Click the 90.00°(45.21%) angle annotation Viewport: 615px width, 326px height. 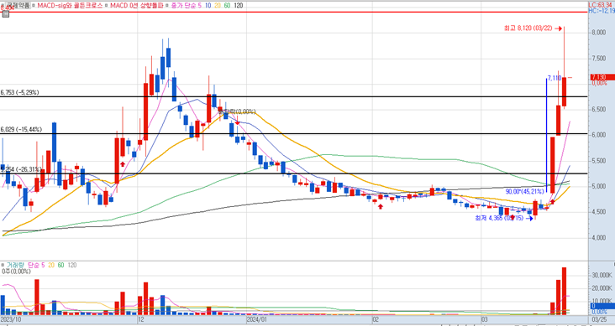point(524,191)
